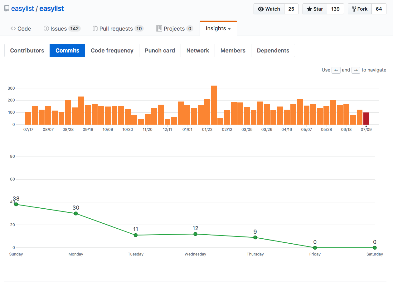Click the 'to navigate' hint text
This screenshot has width=393, height=288.
pos(374,70)
